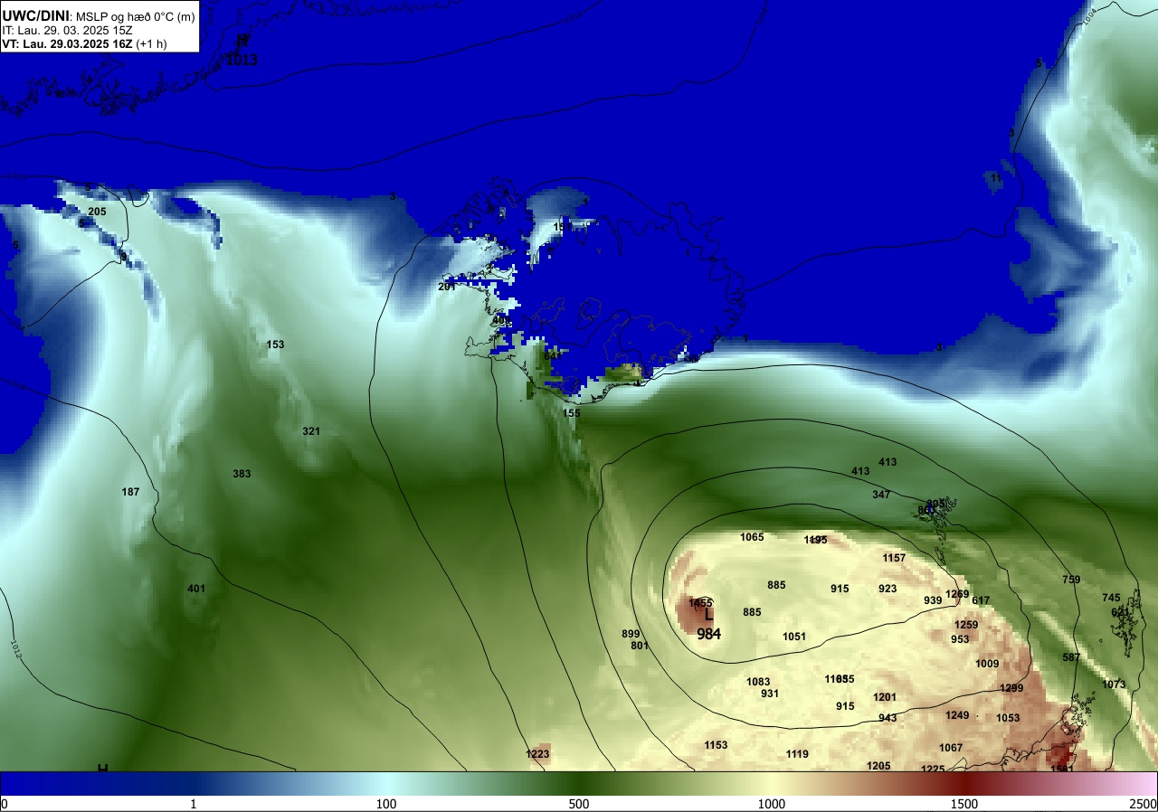Click the 587 height value

(x=1071, y=657)
